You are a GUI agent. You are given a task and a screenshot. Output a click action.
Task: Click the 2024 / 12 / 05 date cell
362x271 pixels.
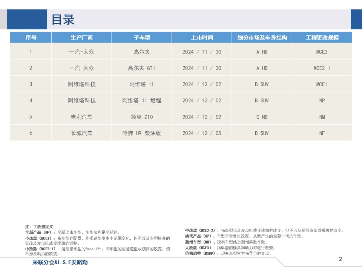202,133
